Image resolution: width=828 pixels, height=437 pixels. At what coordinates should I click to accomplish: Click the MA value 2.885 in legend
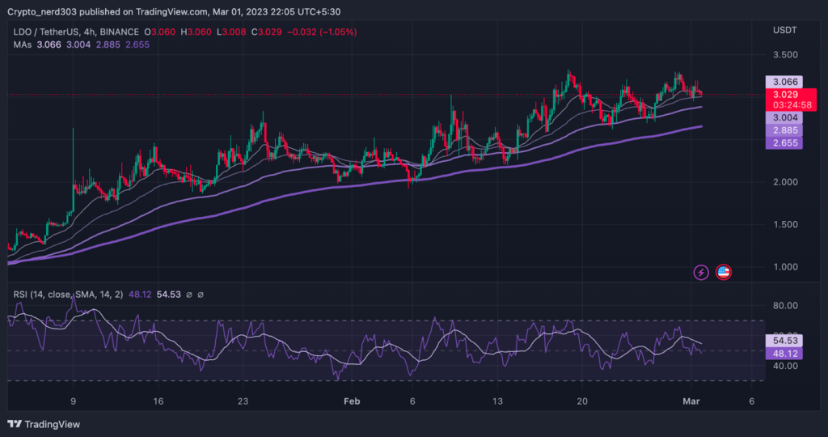(108, 45)
